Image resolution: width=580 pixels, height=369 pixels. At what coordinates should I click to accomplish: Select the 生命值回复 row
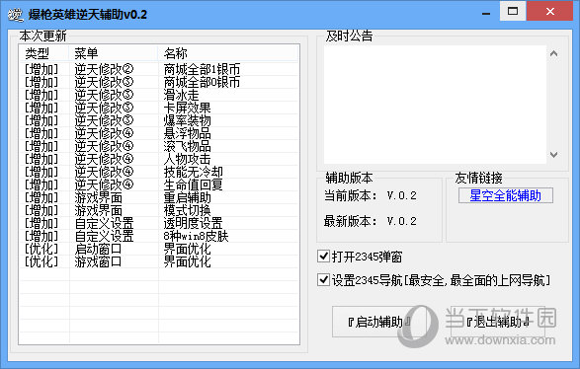pyautogui.click(x=159, y=184)
